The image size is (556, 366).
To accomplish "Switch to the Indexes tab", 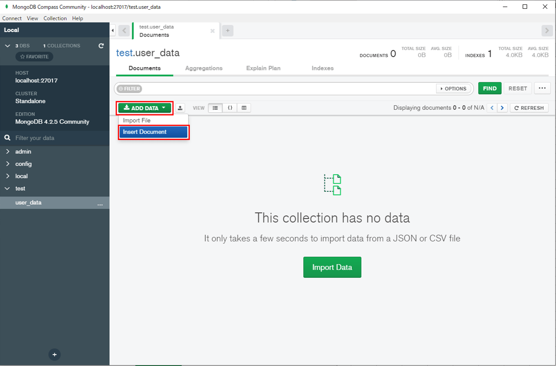I will tap(322, 68).
